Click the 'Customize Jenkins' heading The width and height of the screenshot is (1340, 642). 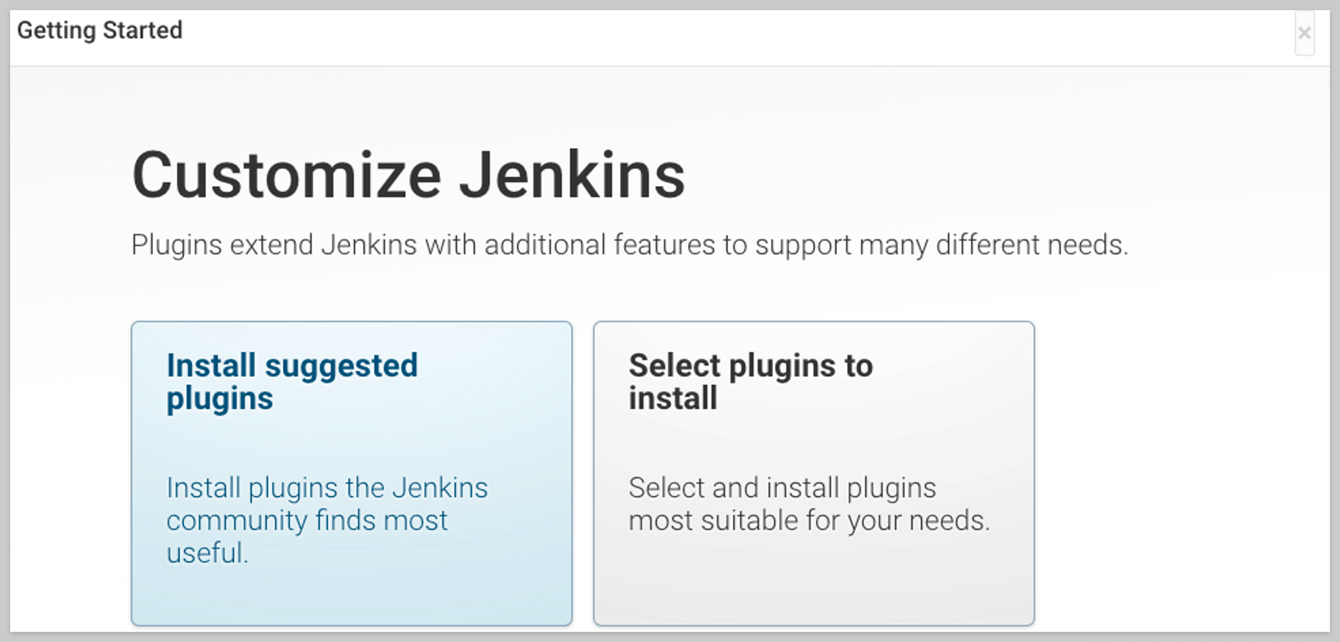tap(408, 175)
